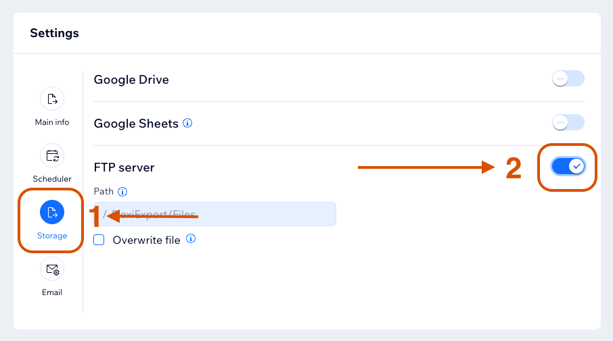Screen dimensions: 613x341
Task: Open the Main info section icon
Action: pos(52,99)
